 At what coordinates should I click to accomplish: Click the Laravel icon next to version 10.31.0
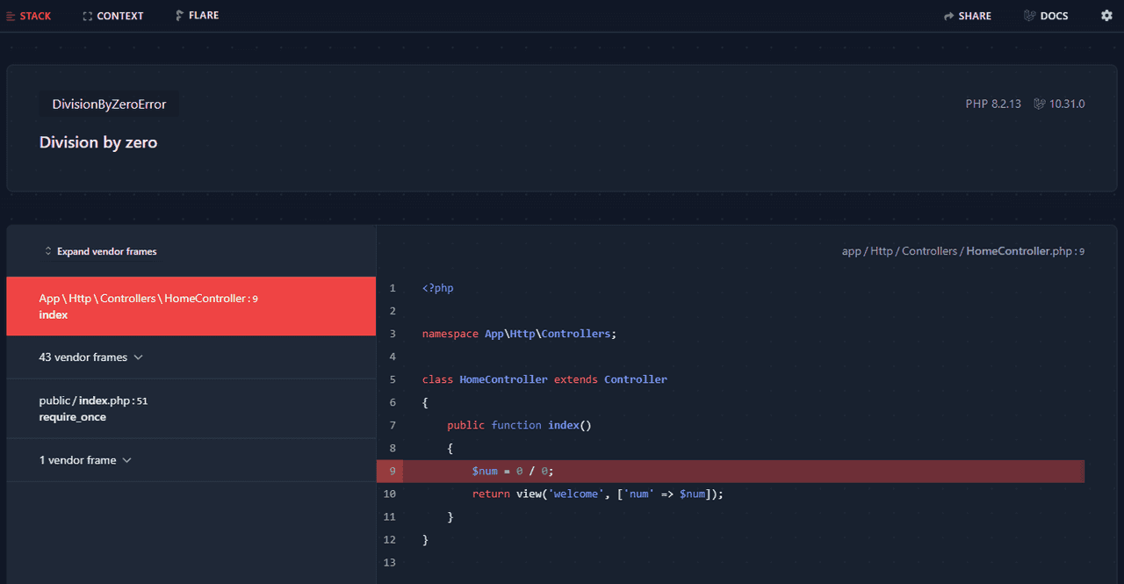[1039, 104]
